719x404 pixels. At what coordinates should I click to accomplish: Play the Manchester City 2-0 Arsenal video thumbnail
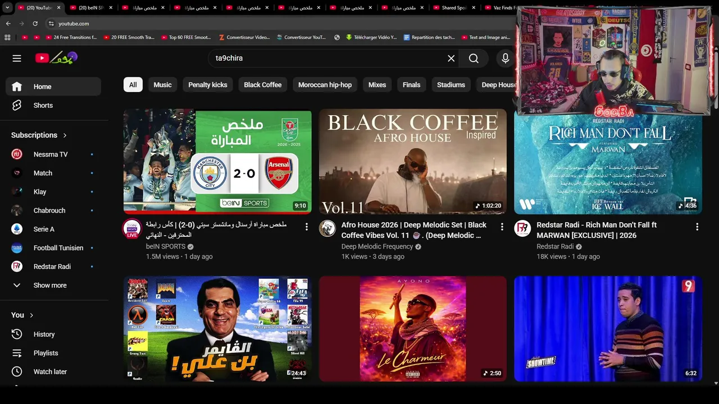pyautogui.click(x=217, y=162)
